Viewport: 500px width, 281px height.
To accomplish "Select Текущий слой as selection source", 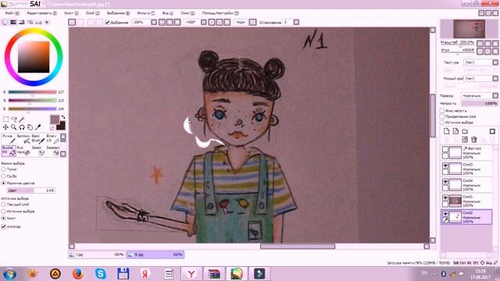I will click(3, 205).
